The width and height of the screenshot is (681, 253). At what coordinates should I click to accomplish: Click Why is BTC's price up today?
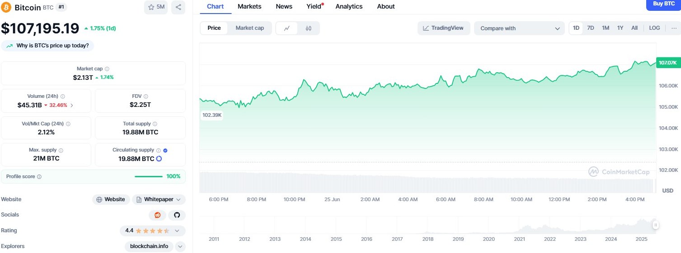coord(48,46)
